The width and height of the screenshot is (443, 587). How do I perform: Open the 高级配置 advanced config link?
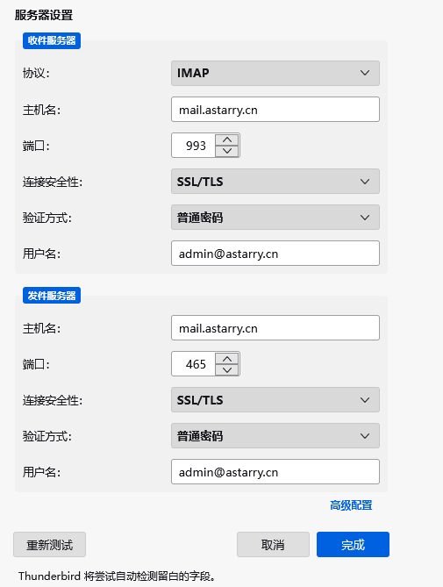coord(351,505)
